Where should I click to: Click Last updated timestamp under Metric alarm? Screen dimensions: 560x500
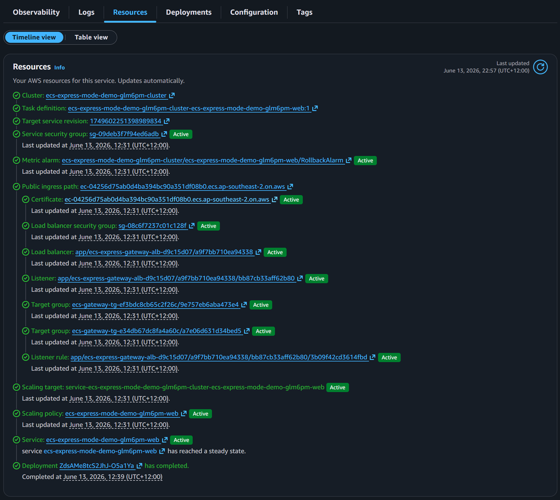[x=119, y=172]
